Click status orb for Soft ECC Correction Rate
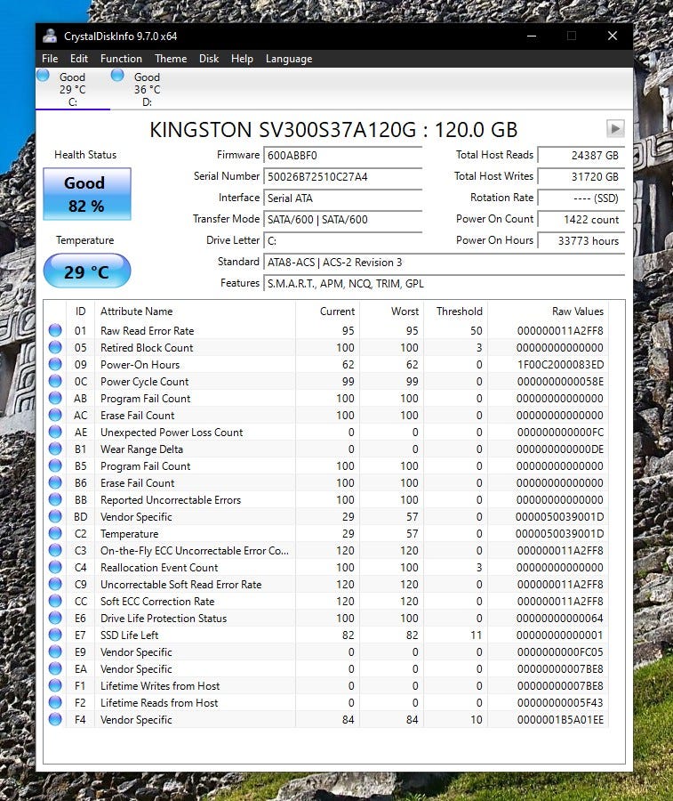The image size is (673, 801). pyautogui.click(x=55, y=602)
